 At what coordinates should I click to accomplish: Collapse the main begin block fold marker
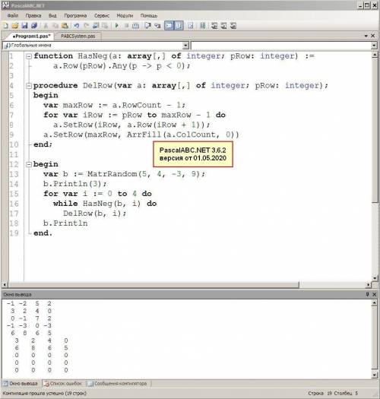click(x=29, y=165)
